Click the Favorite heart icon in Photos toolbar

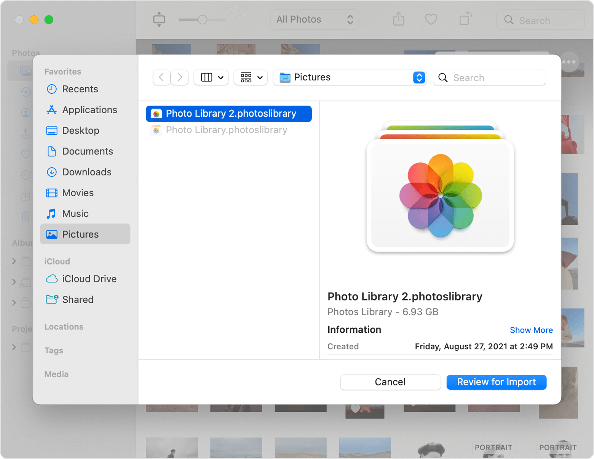[x=431, y=19]
